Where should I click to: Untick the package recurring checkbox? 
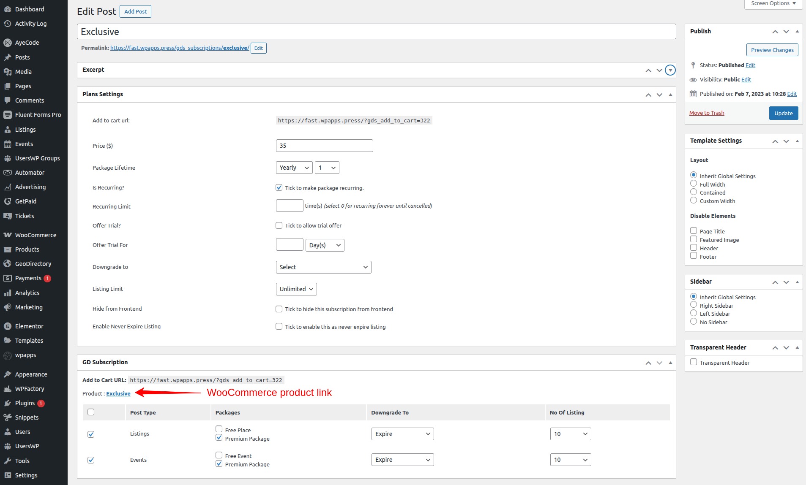(x=279, y=188)
